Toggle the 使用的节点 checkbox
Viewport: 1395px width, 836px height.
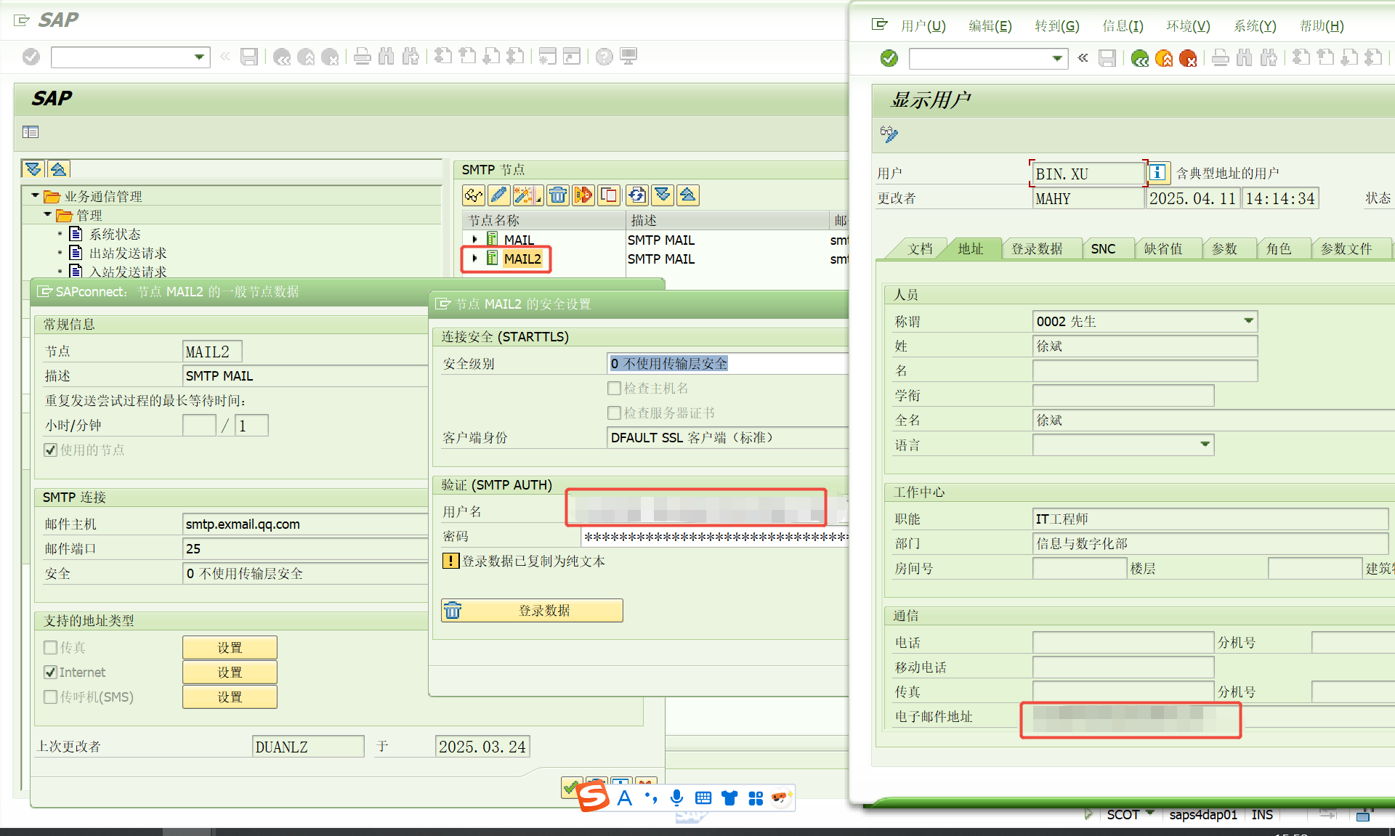(x=51, y=450)
